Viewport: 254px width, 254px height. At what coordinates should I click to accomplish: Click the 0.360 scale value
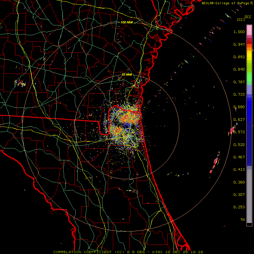[x=239, y=182]
